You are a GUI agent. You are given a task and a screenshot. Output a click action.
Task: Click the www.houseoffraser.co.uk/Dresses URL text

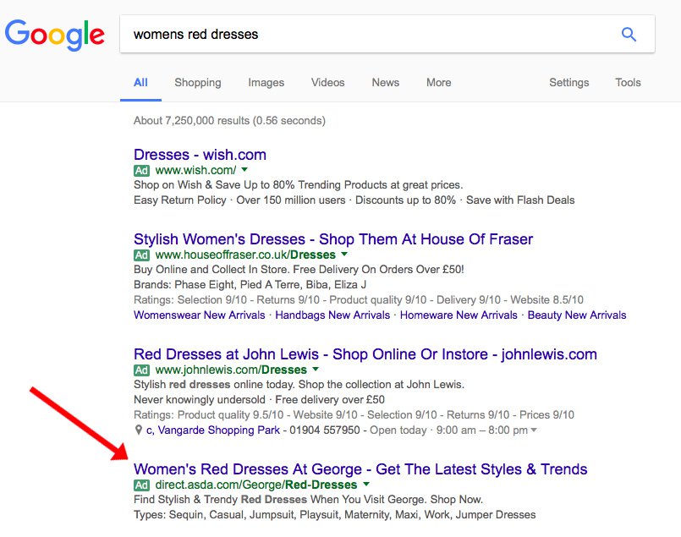[245, 255]
